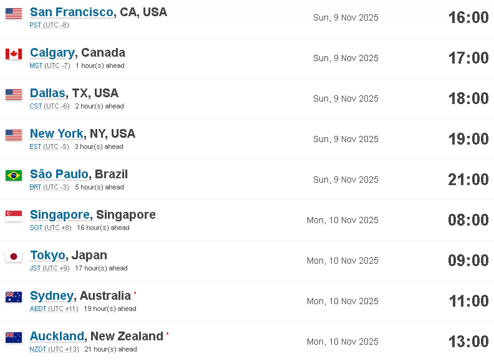Open the SGT time zone link
Viewport: 494px width, 364px height.
coord(36,228)
